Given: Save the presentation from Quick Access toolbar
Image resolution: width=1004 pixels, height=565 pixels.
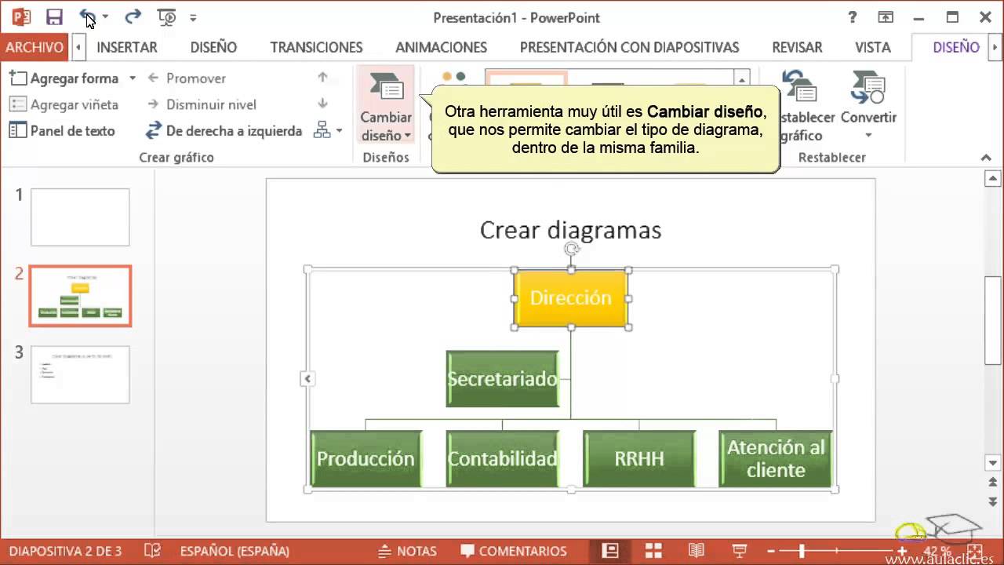Looking at the screenshot, I should point(53,16).
